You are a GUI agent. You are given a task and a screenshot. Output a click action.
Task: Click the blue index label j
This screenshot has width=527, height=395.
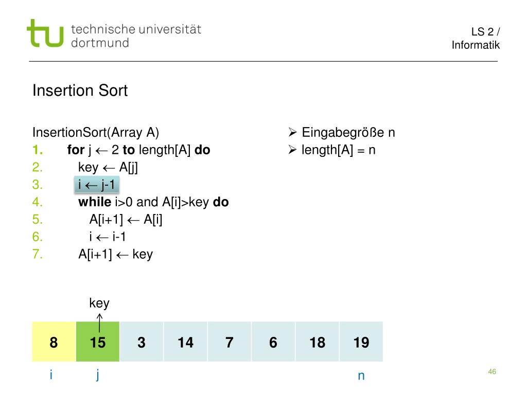[97, 374]
